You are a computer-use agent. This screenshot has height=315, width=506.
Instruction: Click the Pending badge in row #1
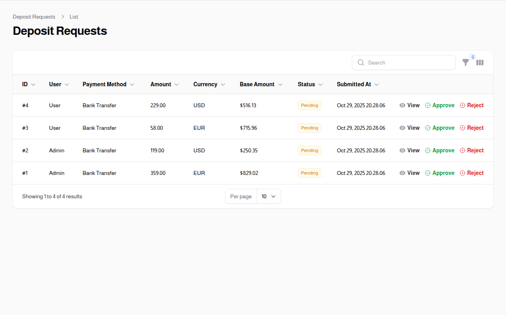tap(310, 173)
